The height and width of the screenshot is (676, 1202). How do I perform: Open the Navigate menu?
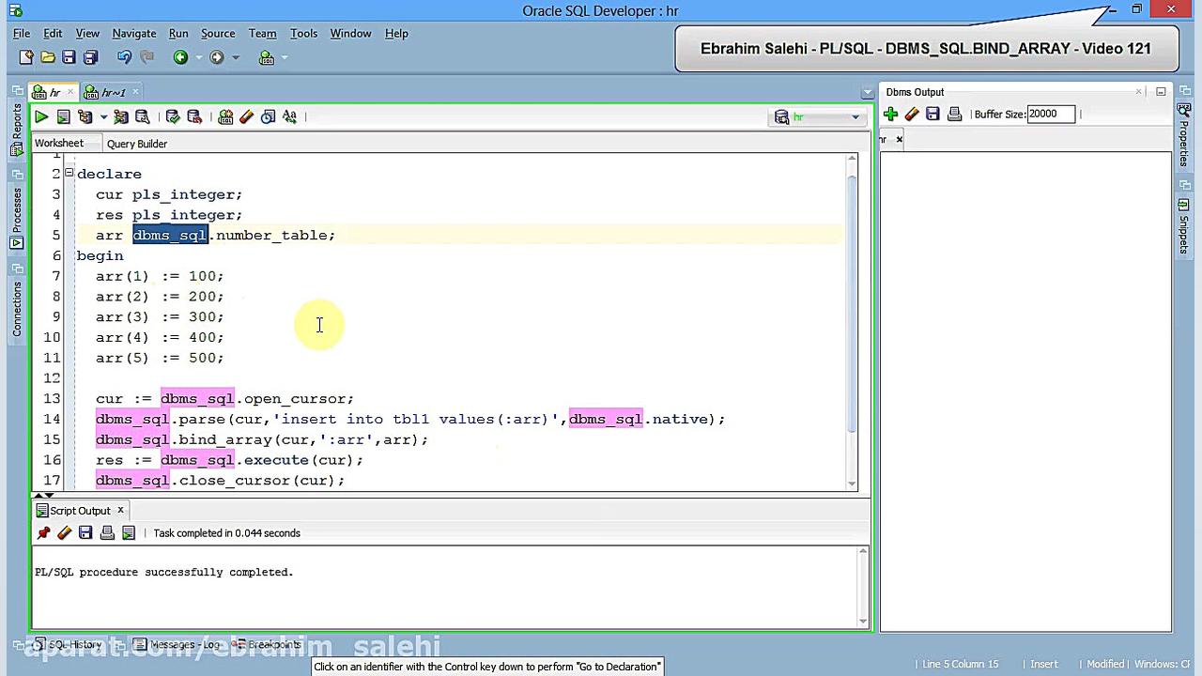pos(133,33)
